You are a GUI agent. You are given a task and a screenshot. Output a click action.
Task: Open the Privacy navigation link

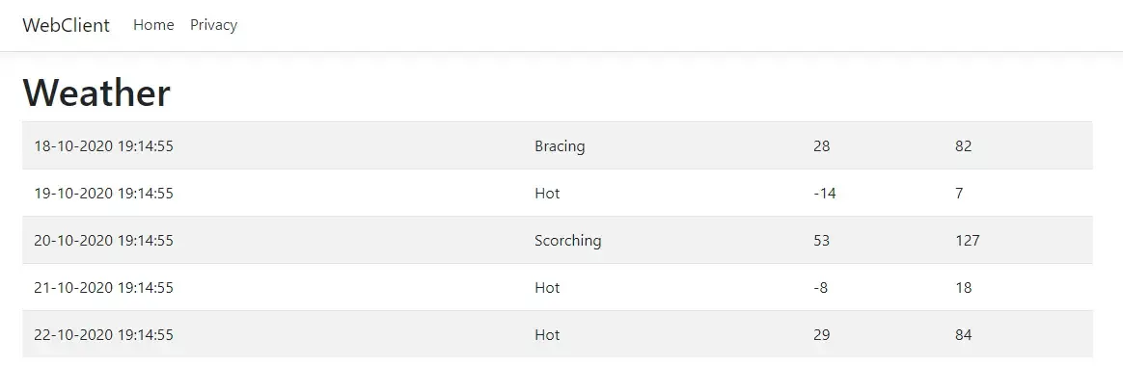pyautogui.click(x=213, y=25)
